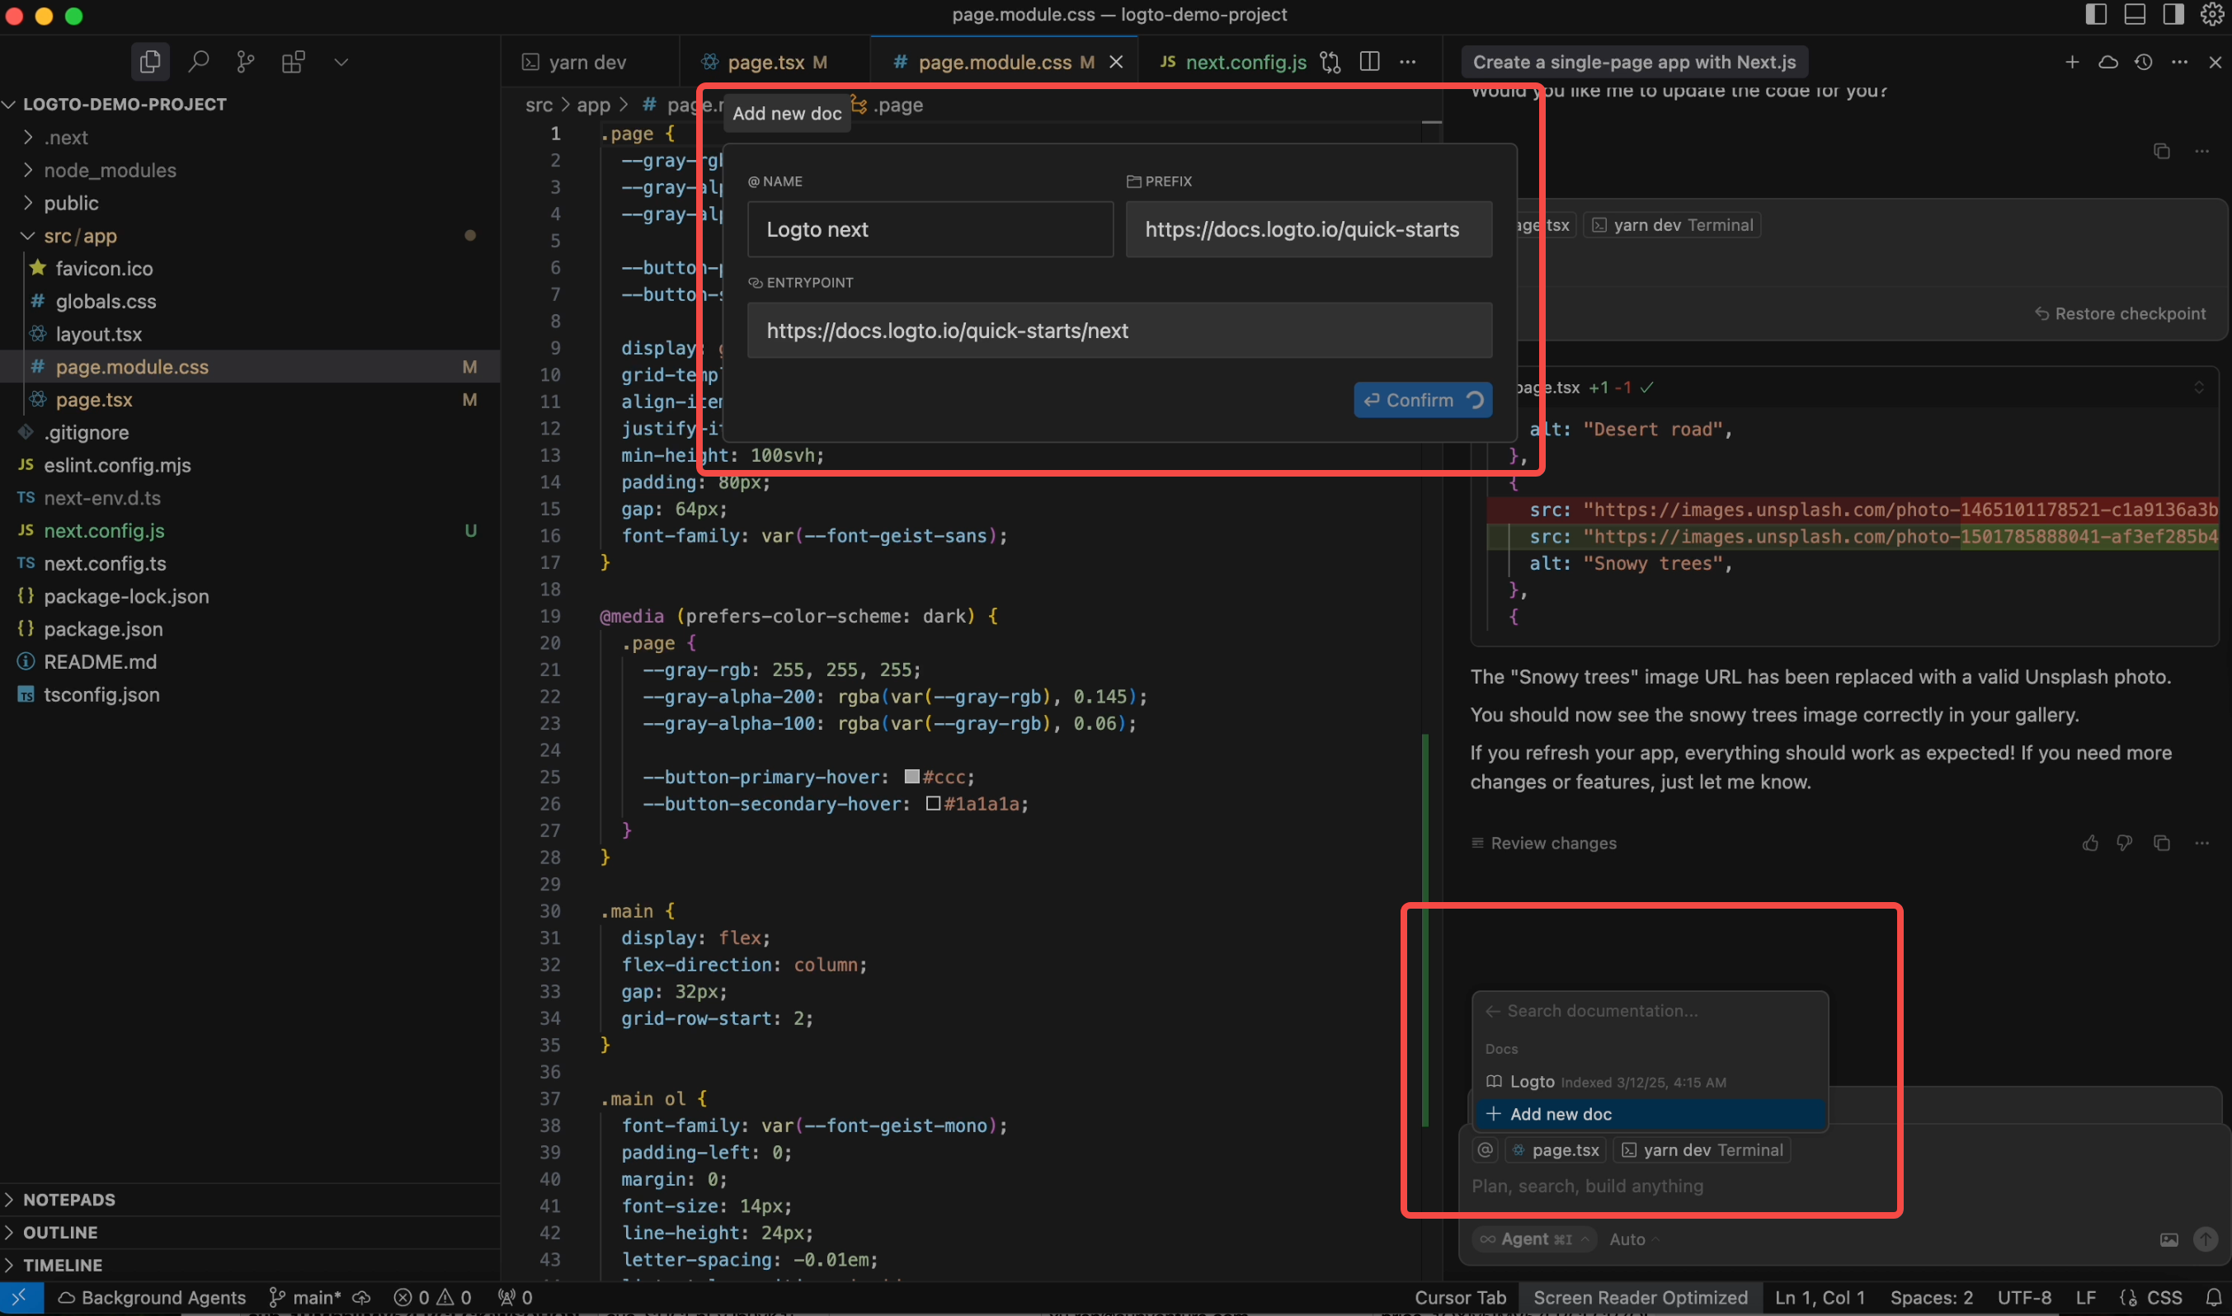Click the Entrypoint URL input field

[x=1119, y=331]
